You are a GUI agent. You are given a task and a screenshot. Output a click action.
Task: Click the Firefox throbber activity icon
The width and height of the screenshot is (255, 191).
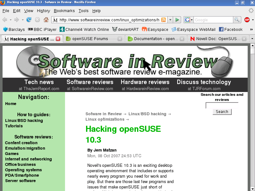(x=251, y=11)
